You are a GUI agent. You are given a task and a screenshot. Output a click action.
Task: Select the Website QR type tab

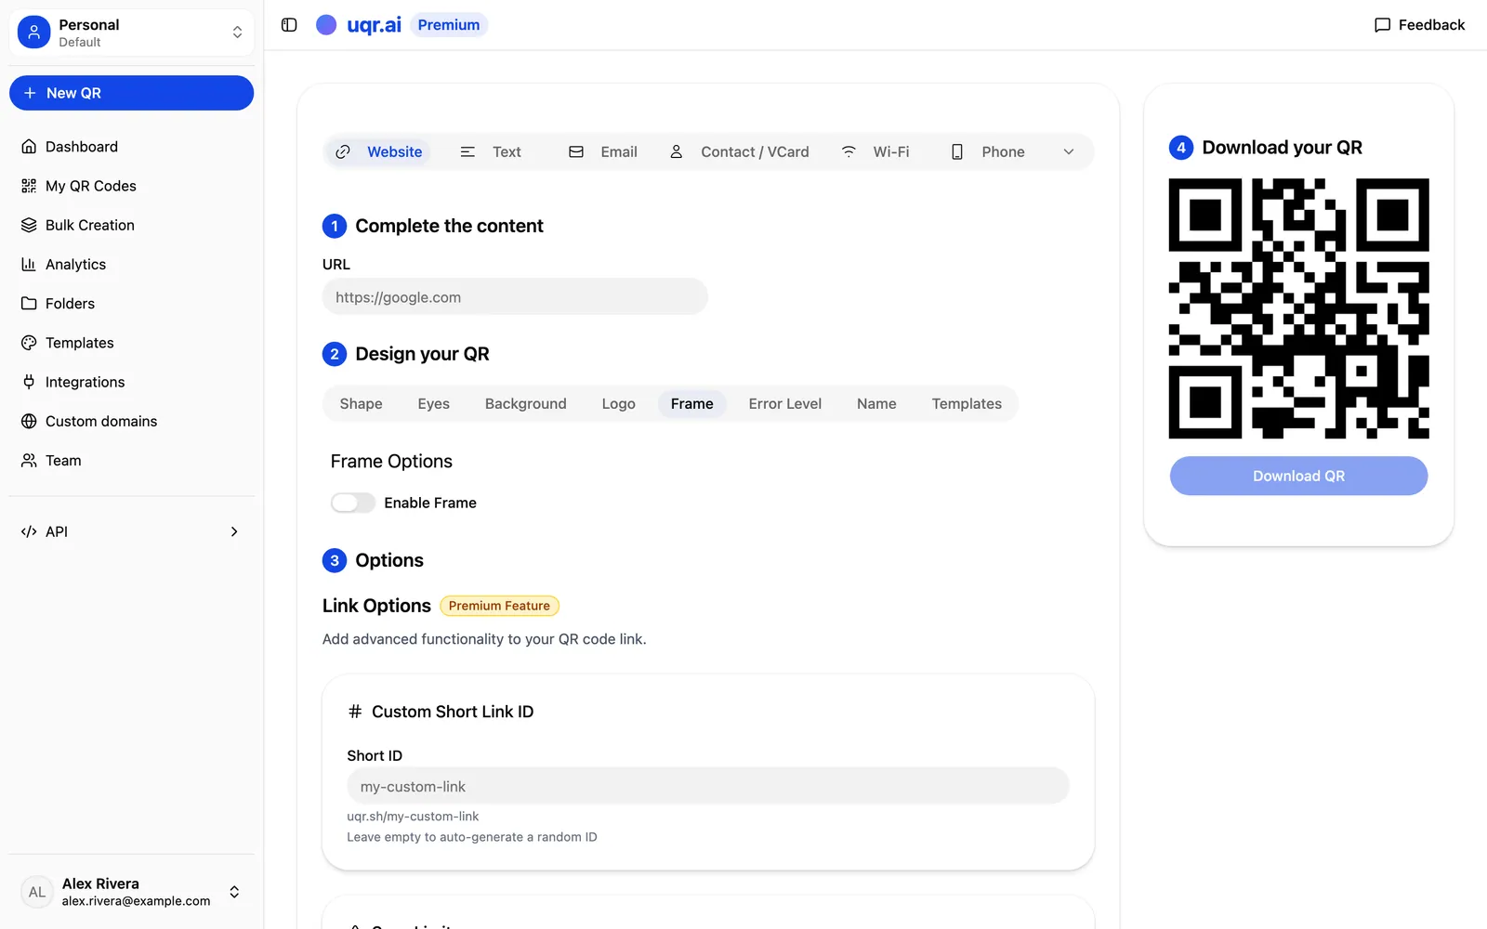click(x=378, y=151)
